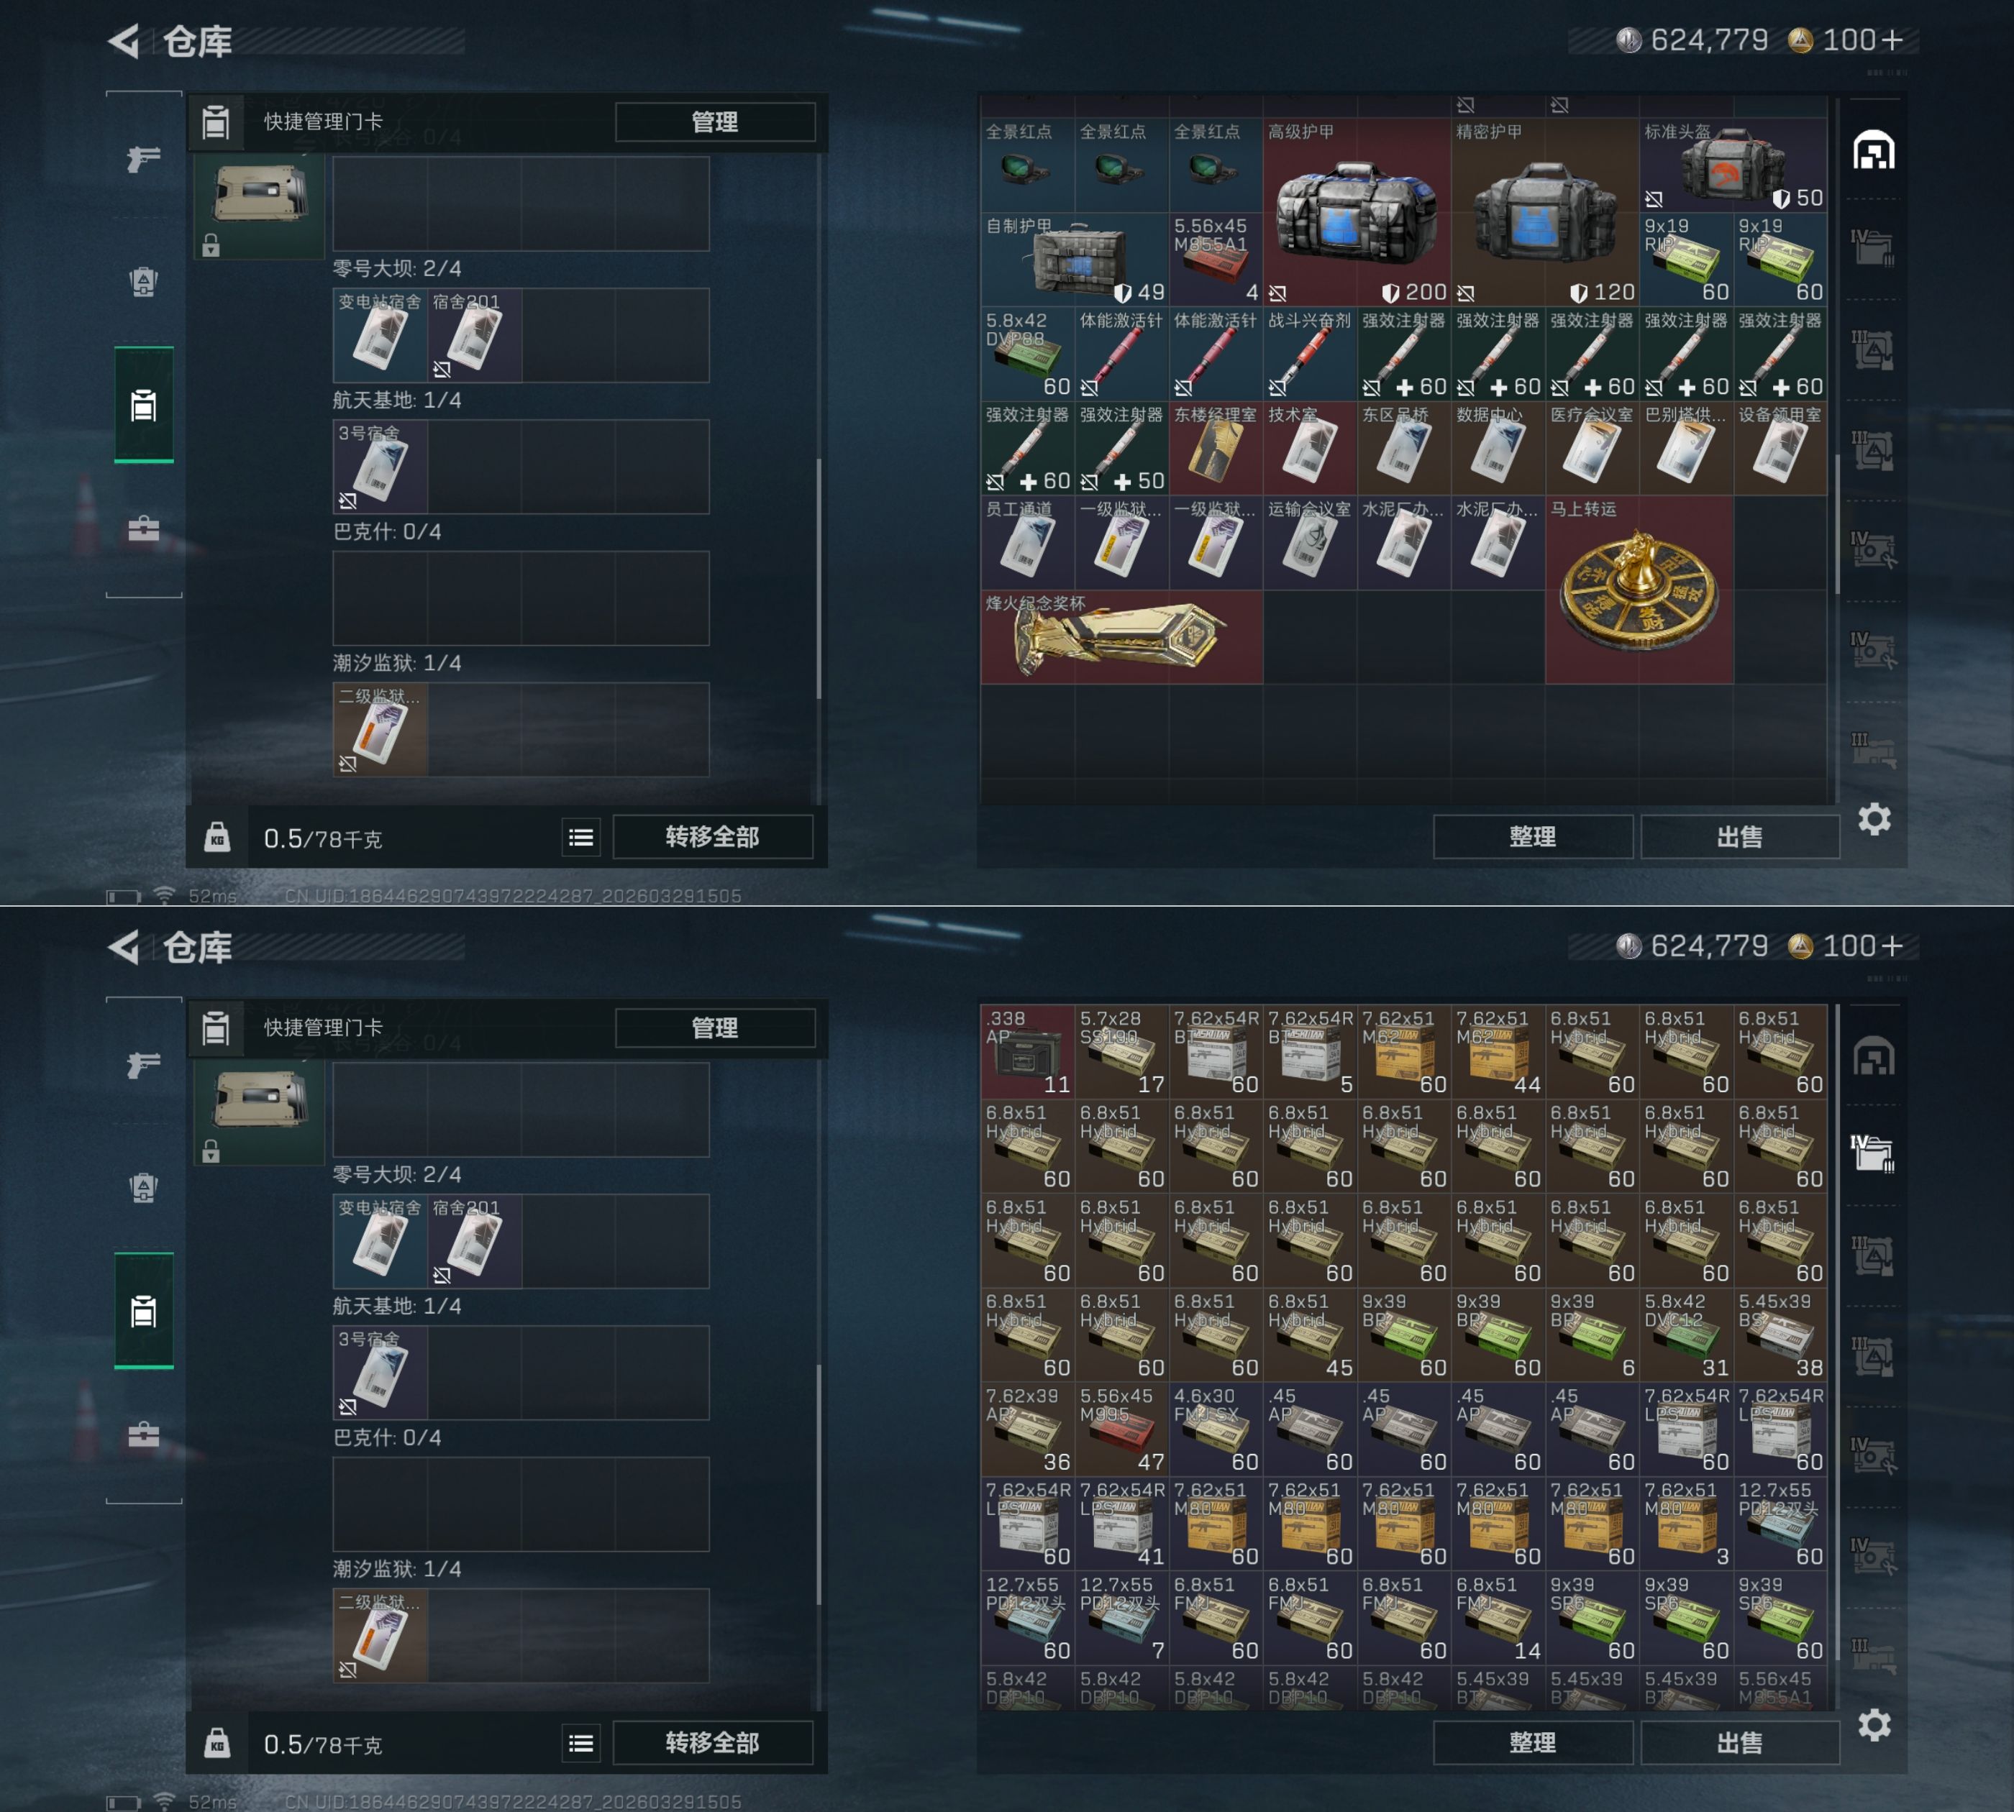Select the home stash icon in the upper right sidebar

point(1874,151)
